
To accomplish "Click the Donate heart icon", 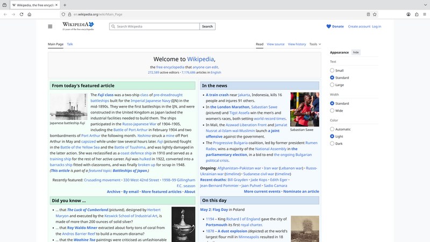I will [328, 26].
